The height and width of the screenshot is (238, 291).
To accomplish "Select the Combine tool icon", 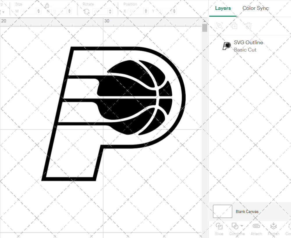I will [235, 226].
